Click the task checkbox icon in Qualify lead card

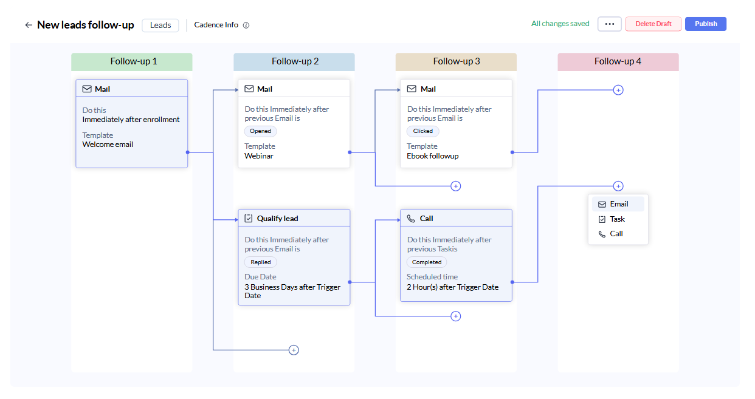[248, 218]
